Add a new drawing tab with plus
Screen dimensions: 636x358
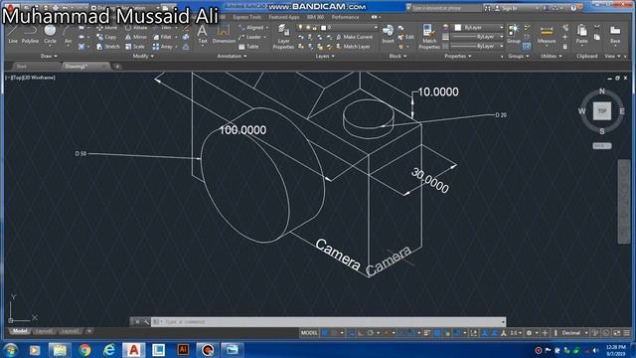click(117, 67)
